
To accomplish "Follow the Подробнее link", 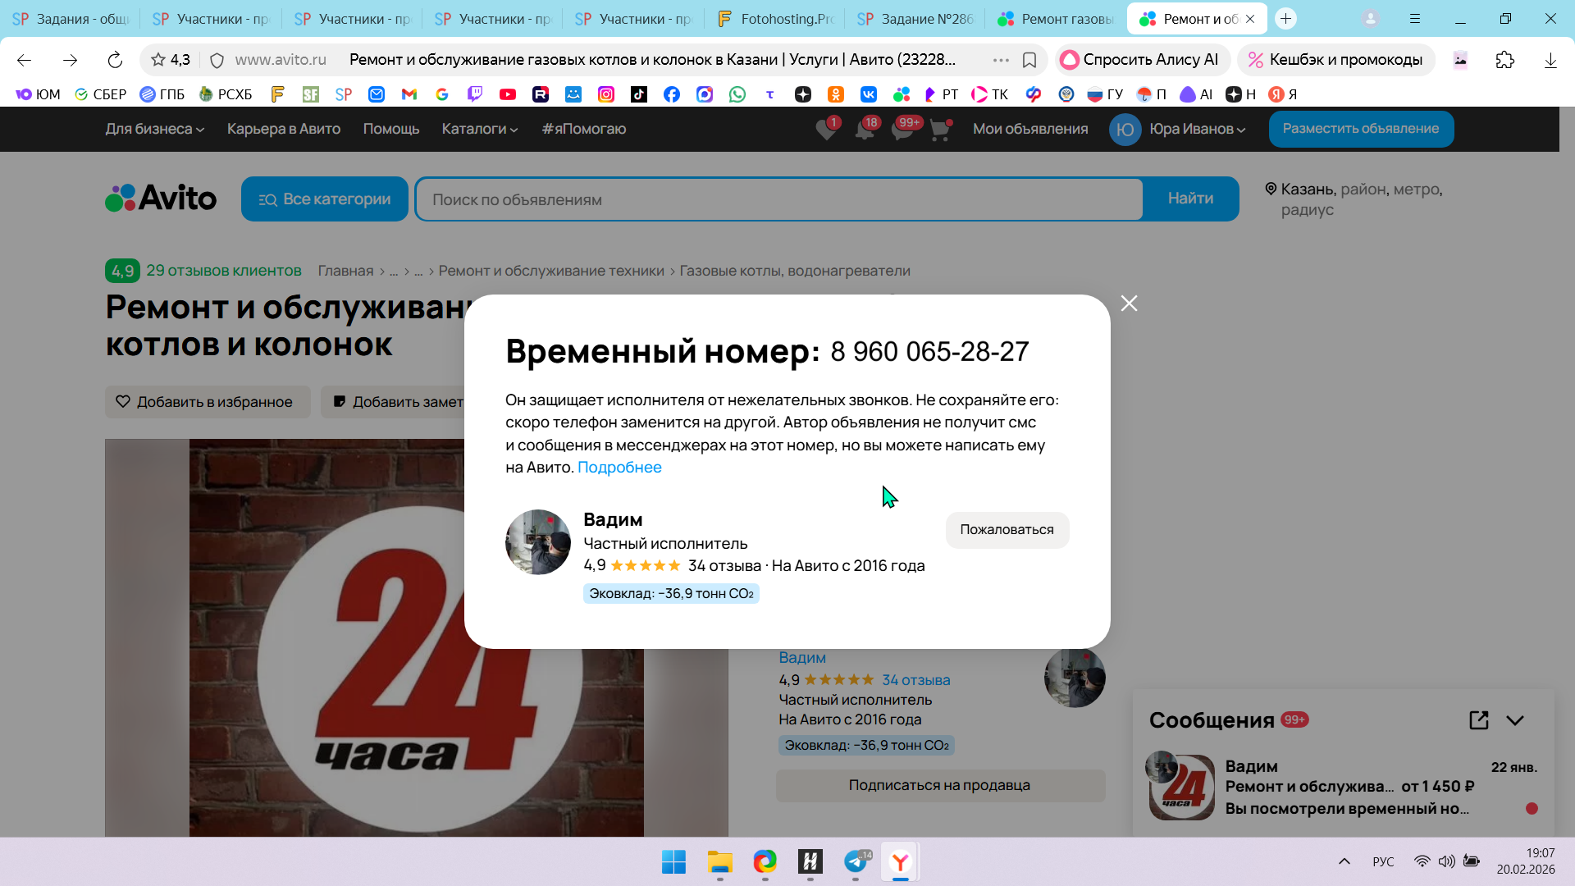I will point(619,468).
